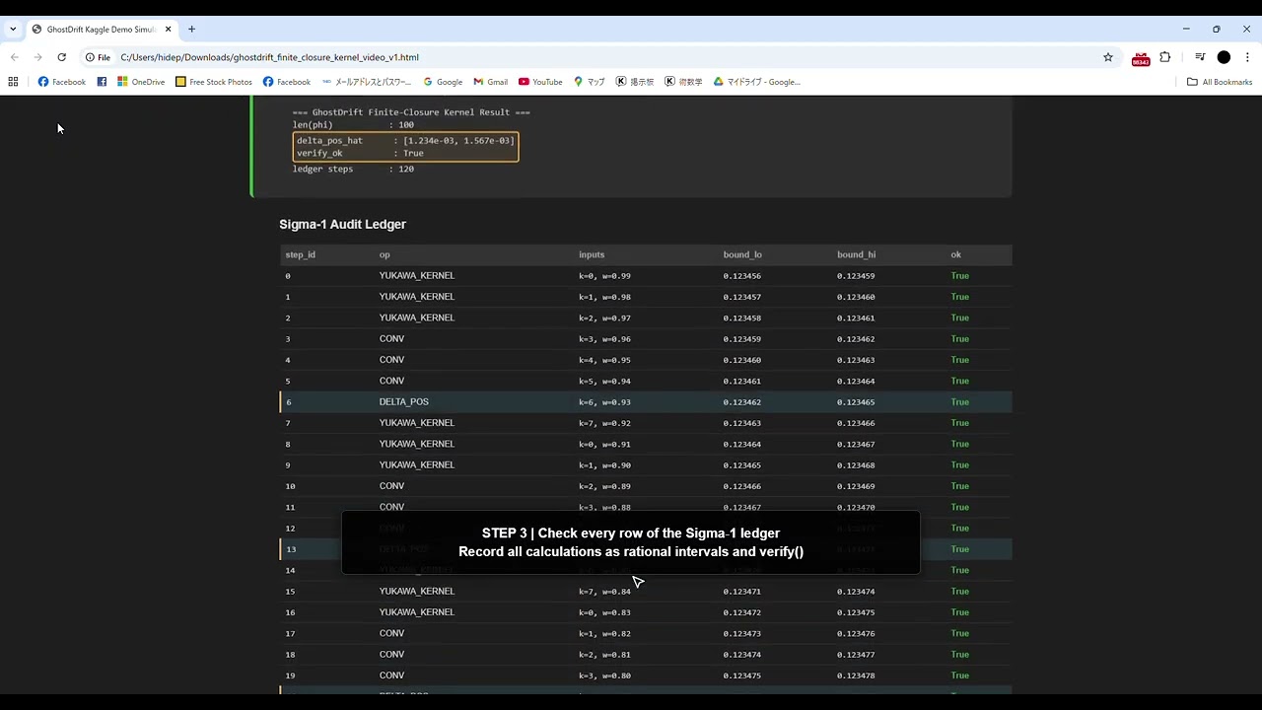
Task: Open the Extensions puzzle-piece menu
Action: (x=1165, y=57)
